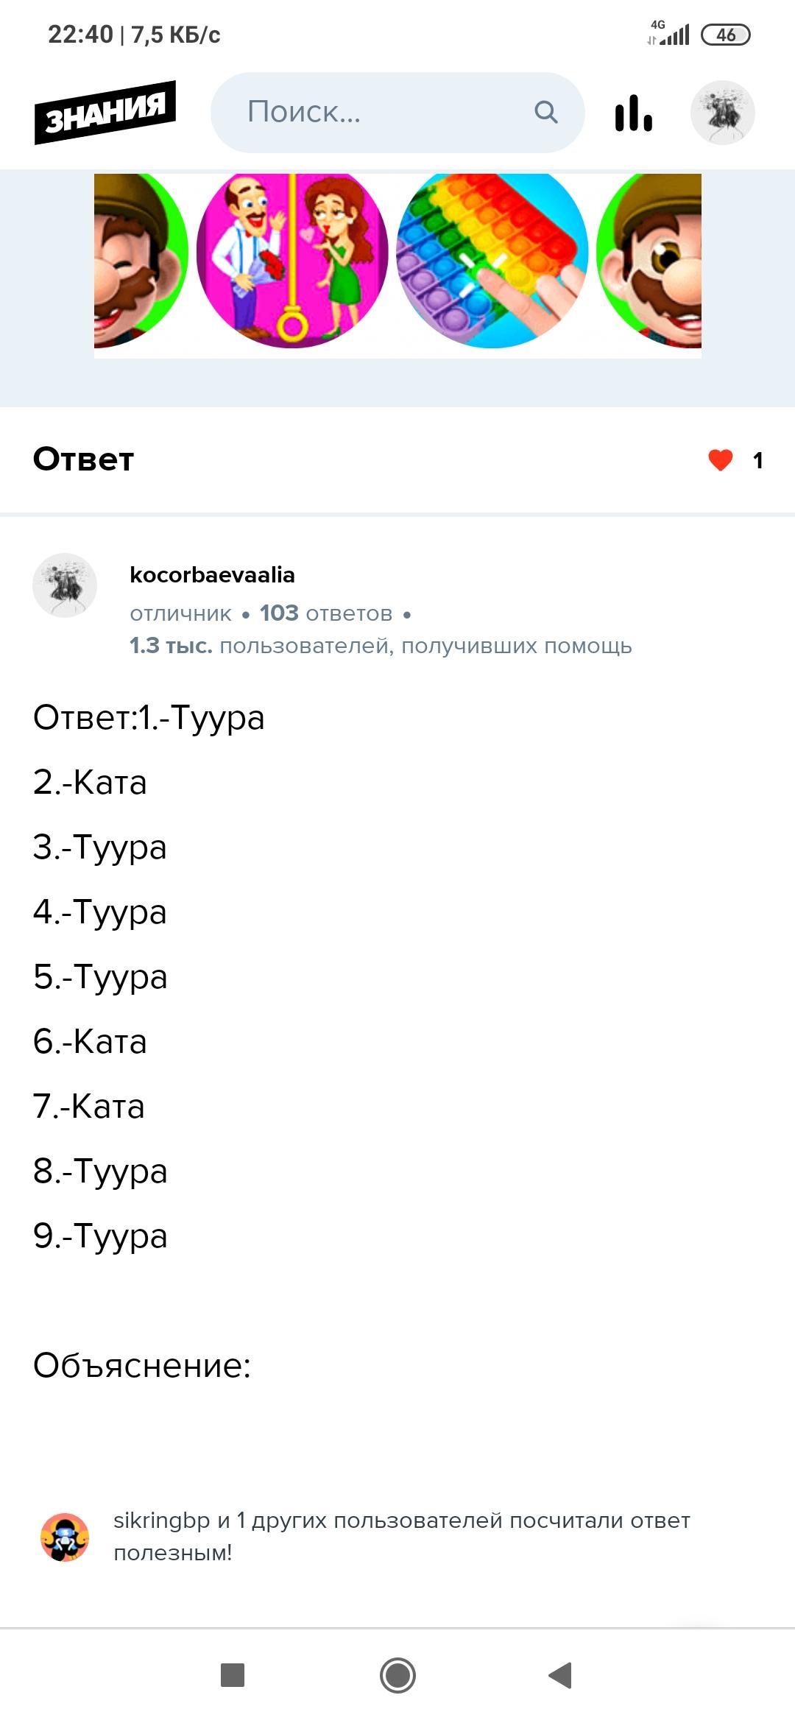This screenshot has height=1723, width=795.
Task: Tap the Ответ section heading
Action: coord(84,459)
